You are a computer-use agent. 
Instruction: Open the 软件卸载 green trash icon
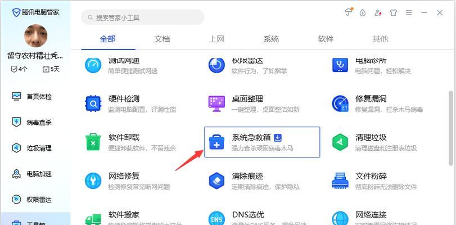coord(93,142)
